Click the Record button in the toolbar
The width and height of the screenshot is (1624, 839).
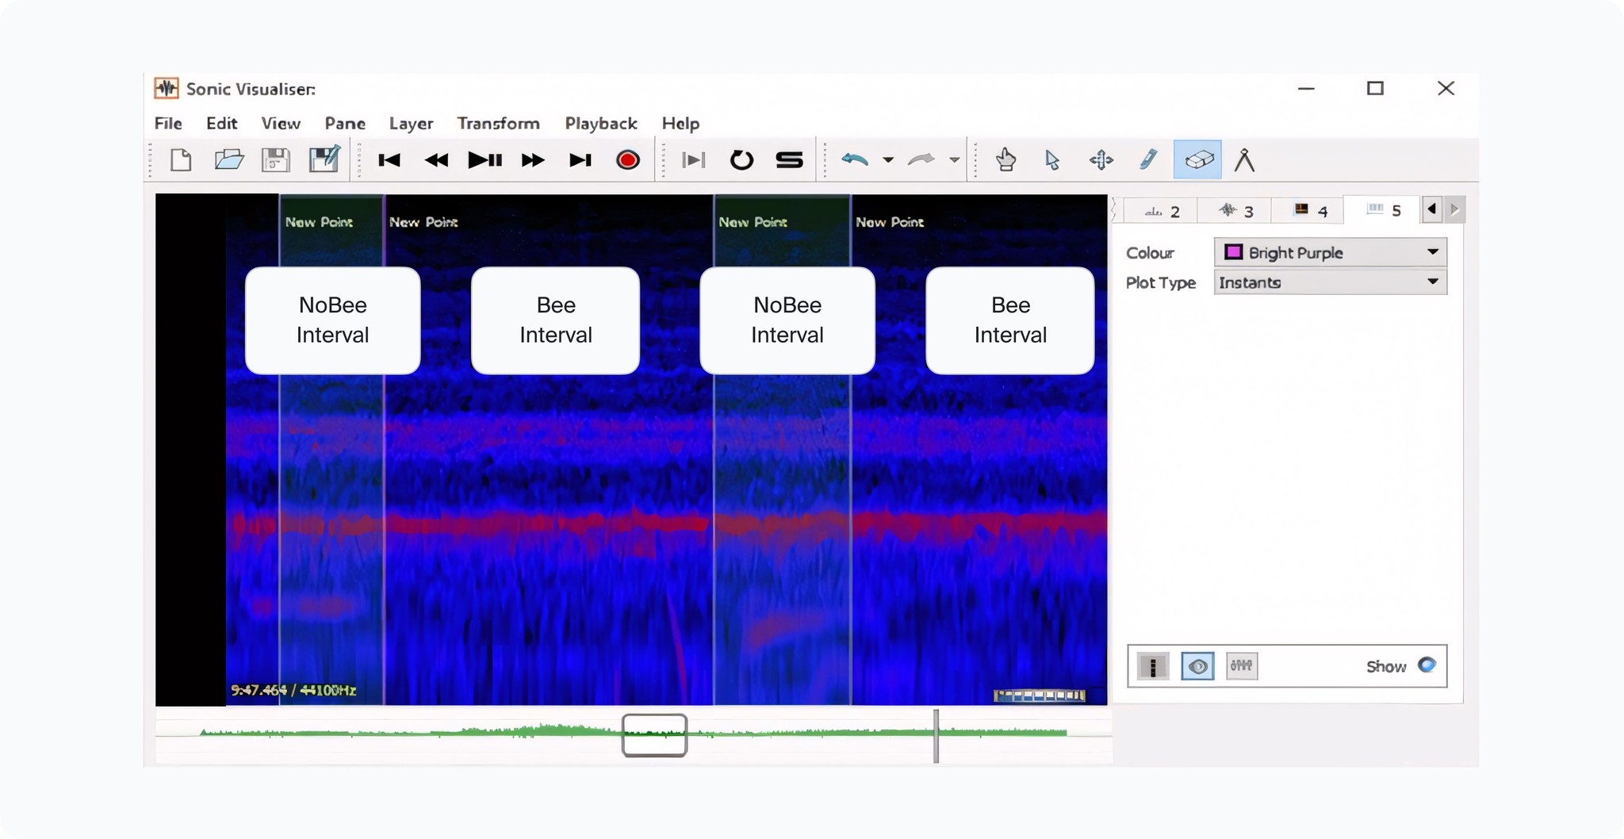click(627, 160)
